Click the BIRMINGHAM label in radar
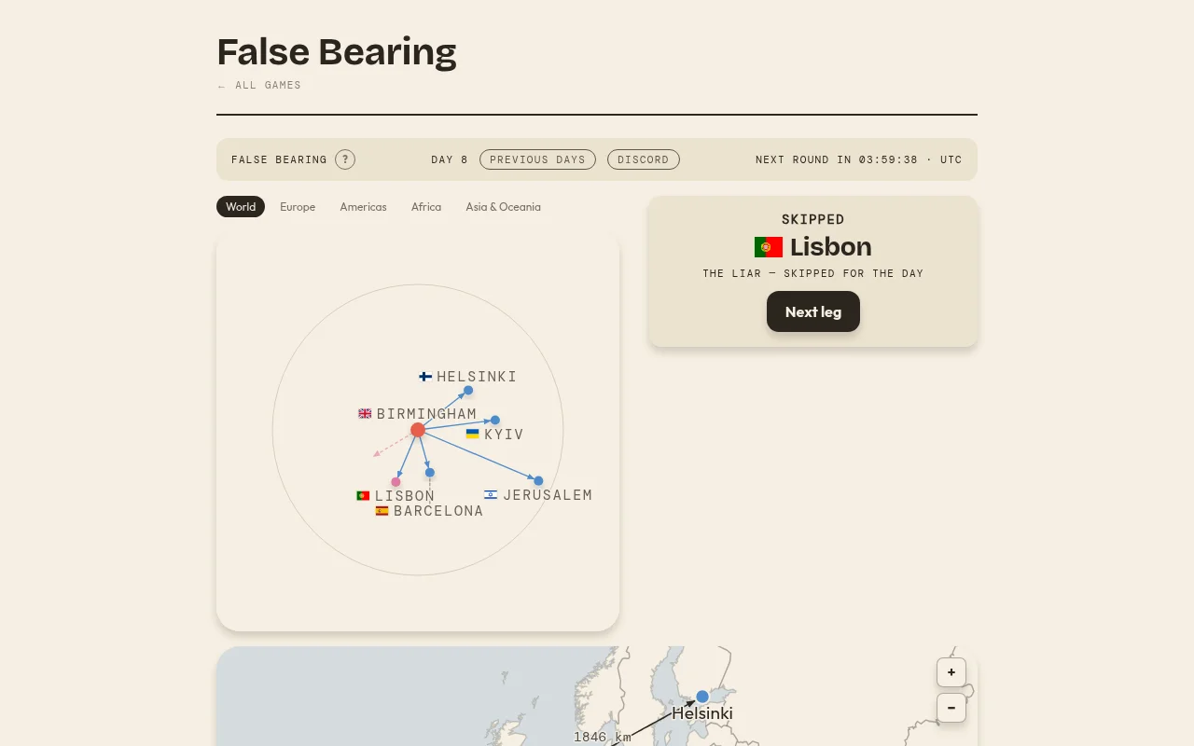Image resolution: width=1194 pixels, height=746 pixels. [x=426, y=414]
